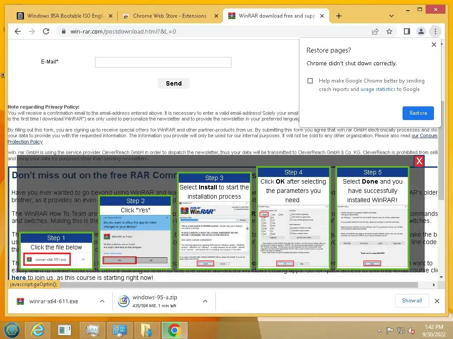Click the 'here' link to join course
Image resolution: width=453 pixels, height=339 pixels.
19,278
